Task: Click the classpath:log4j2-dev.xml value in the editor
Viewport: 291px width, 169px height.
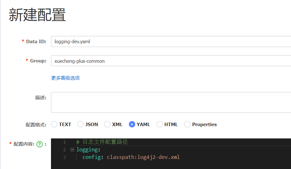Action: [x=143, y=157]
